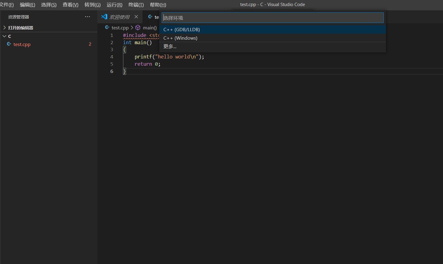
Task: Open the 转到(G) menu
Action: 92,5
